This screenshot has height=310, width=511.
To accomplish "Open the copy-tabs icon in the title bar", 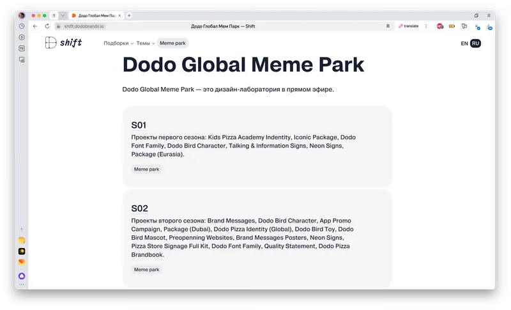I will pos(477,15).
